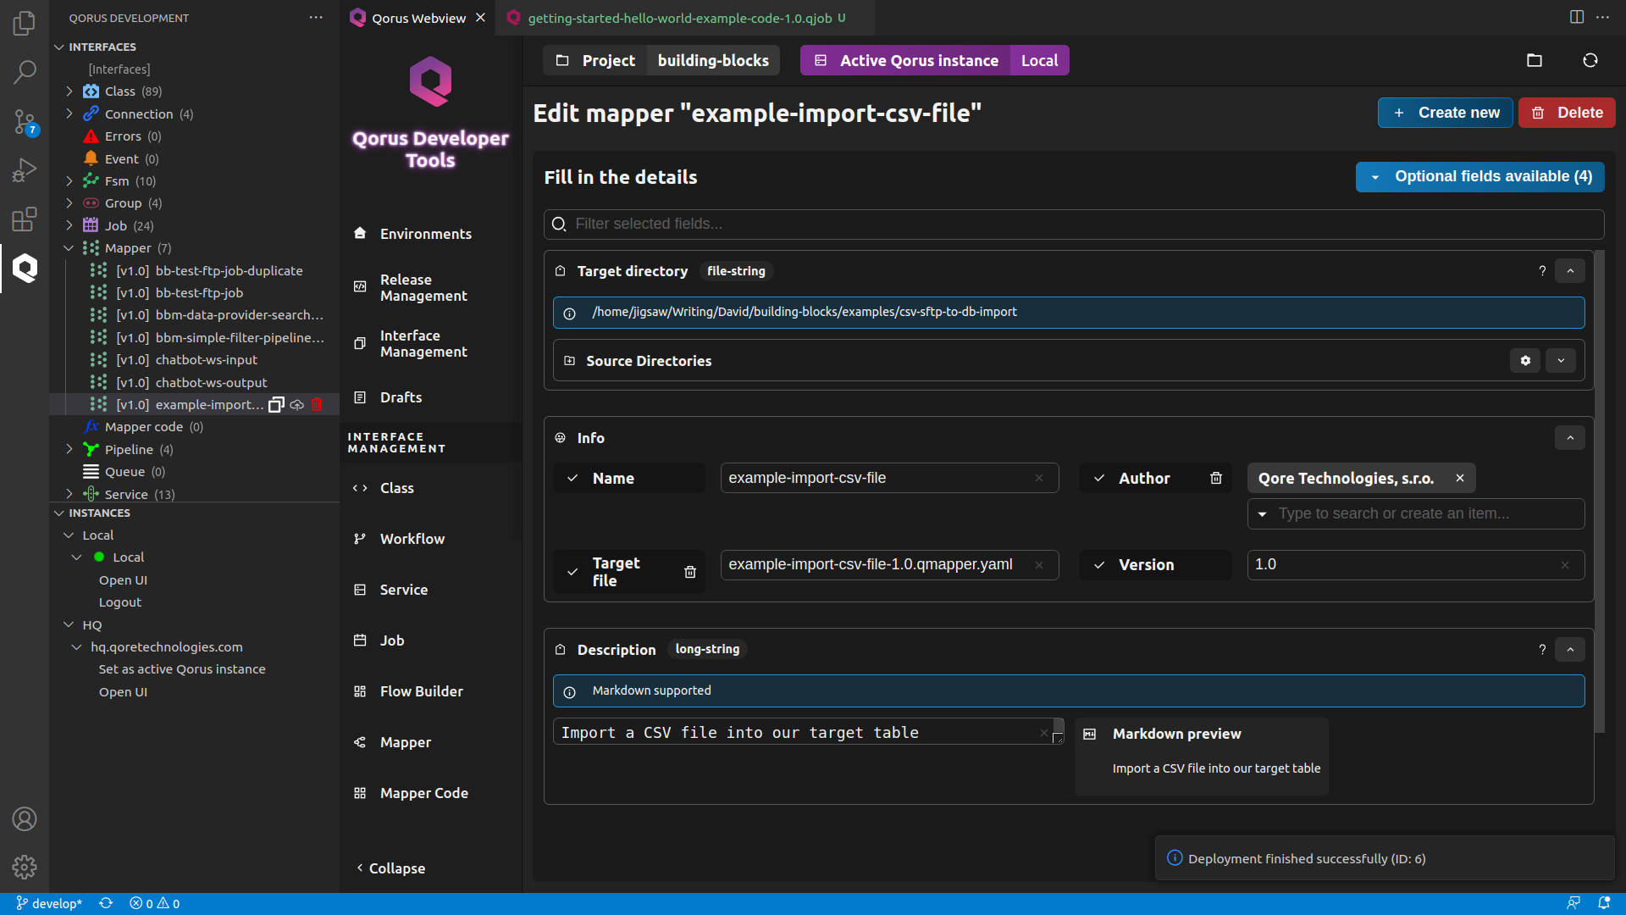Viewport: 1626px width, 915px height.
Task: Click the Source Directories settings gear icon
Action: pyautogui.click(x=1525, y=360)
